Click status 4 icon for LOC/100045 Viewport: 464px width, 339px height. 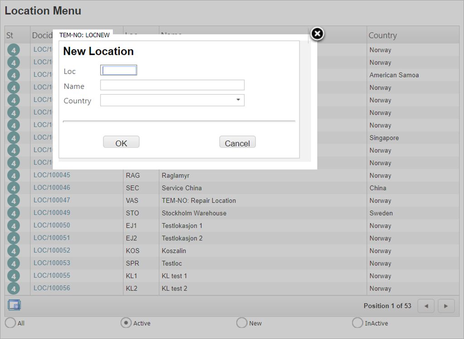[14, 175]
